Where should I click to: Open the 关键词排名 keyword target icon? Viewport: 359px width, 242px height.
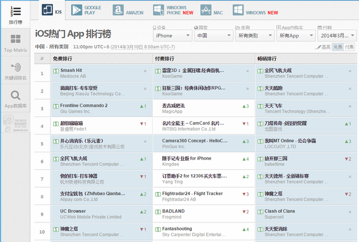click(x=16, y=67)
